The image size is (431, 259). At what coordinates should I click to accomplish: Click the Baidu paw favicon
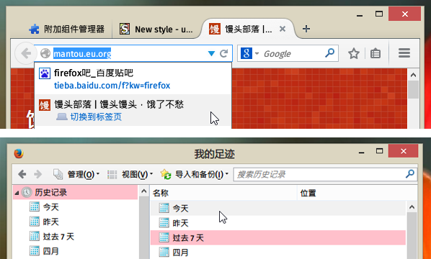tap(44, 73)
